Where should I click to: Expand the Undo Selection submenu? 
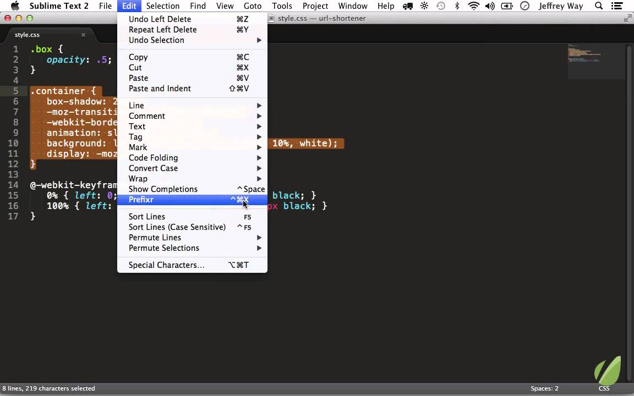(192, 40)
